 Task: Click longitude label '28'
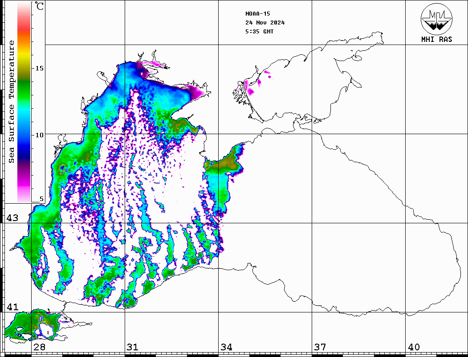(39, 347)
